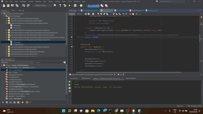Screen dimensions: 203x114
Task: Open the default config dropdown
Action: tap(43, 6)
